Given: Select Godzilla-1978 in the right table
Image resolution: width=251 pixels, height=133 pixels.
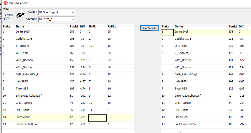Looking at the screenshot, I should [183, 39].
